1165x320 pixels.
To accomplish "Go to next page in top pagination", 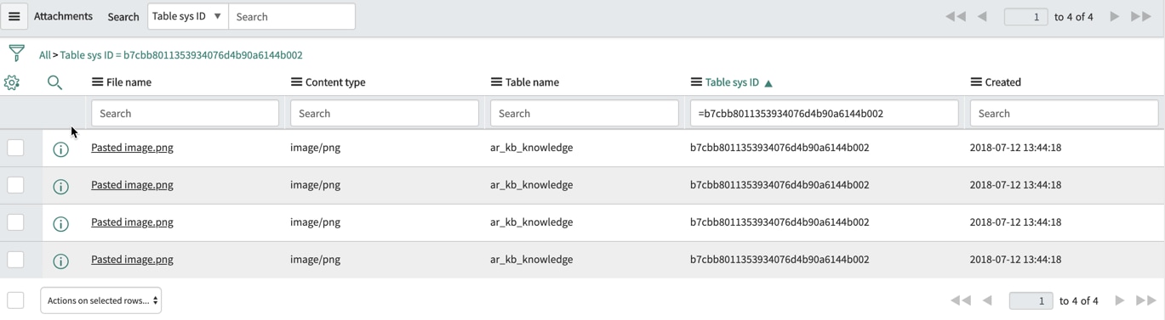I will [1114, 16].
